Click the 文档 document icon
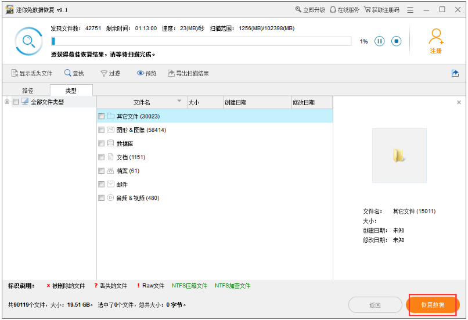 point(110,157)
